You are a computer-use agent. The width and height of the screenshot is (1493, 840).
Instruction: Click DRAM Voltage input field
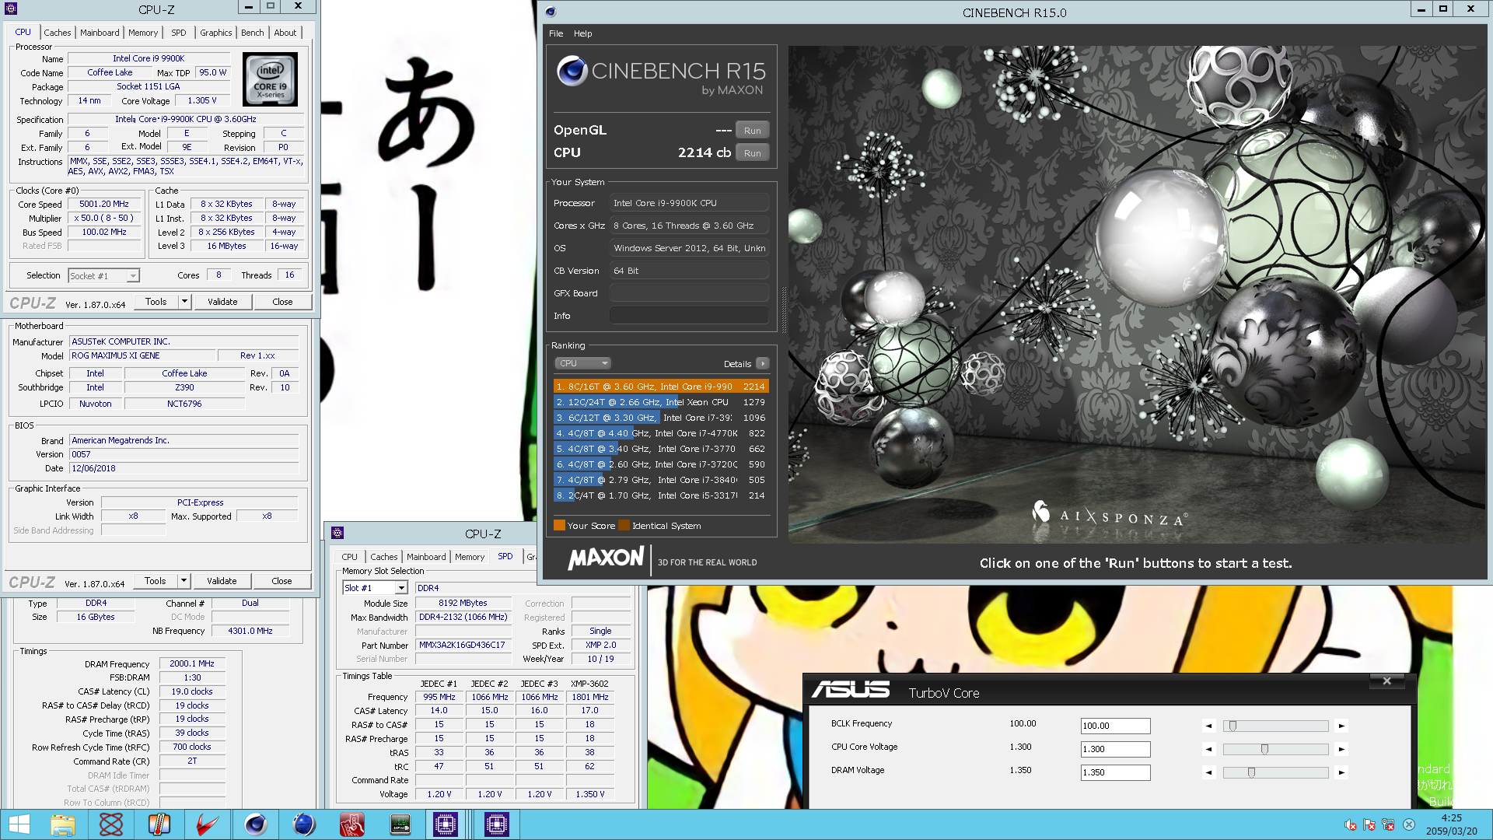point(1115,772)
